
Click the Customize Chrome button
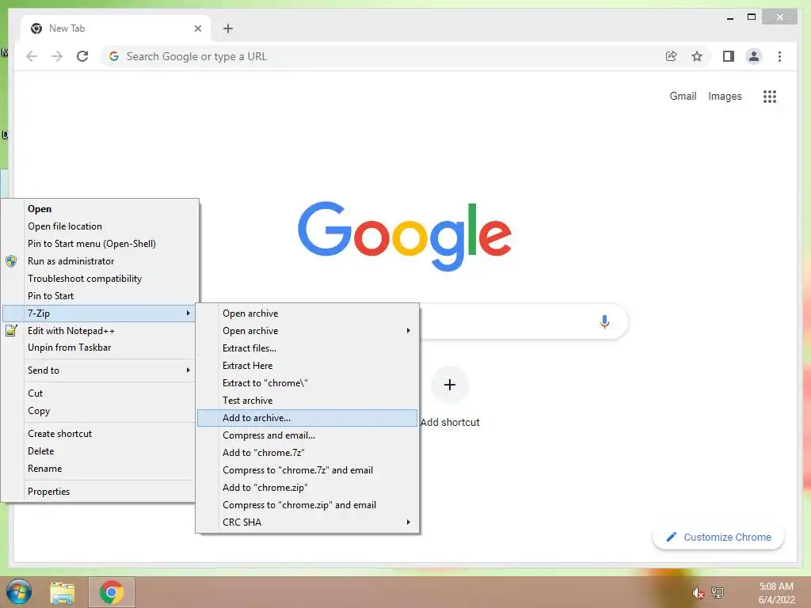point(718,538)
